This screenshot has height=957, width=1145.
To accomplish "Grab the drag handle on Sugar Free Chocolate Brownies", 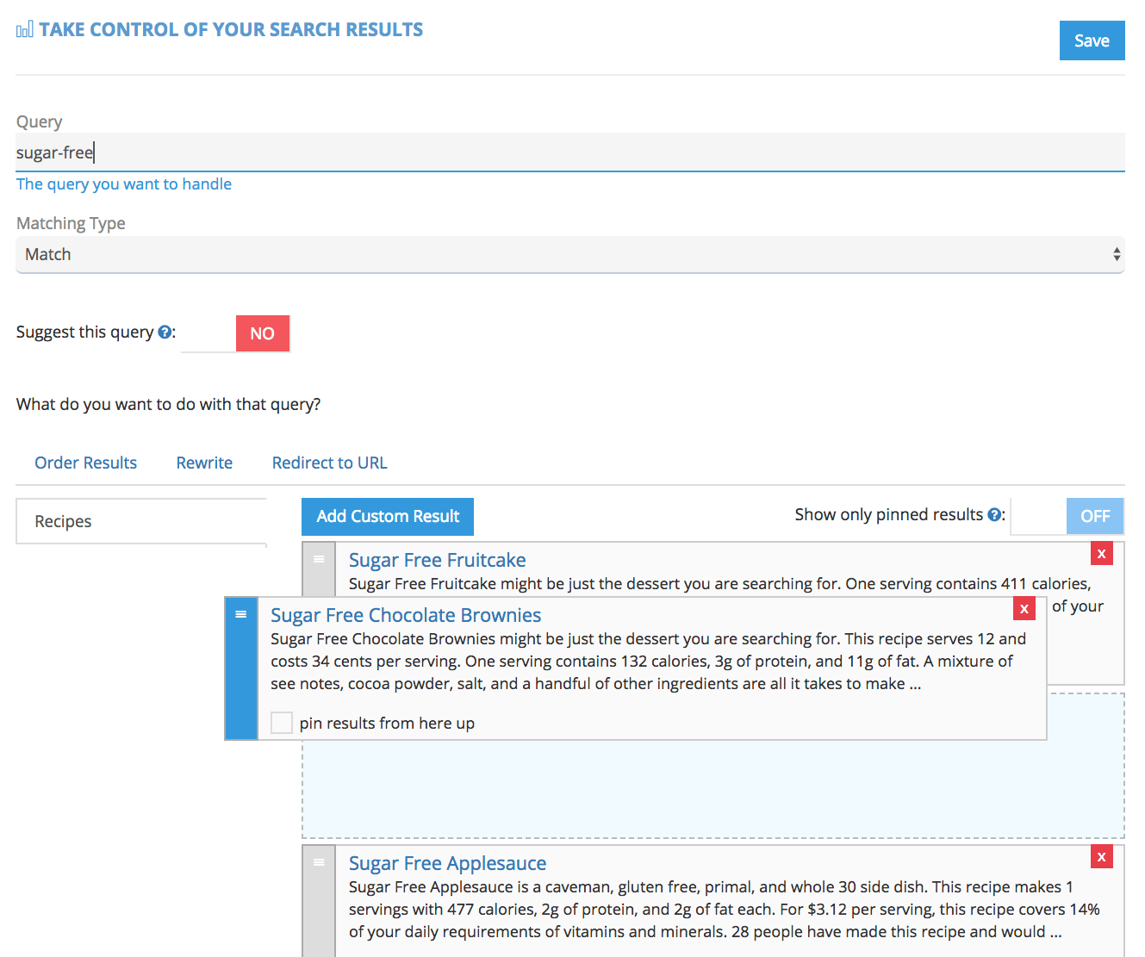I will (x=241, y=613).
